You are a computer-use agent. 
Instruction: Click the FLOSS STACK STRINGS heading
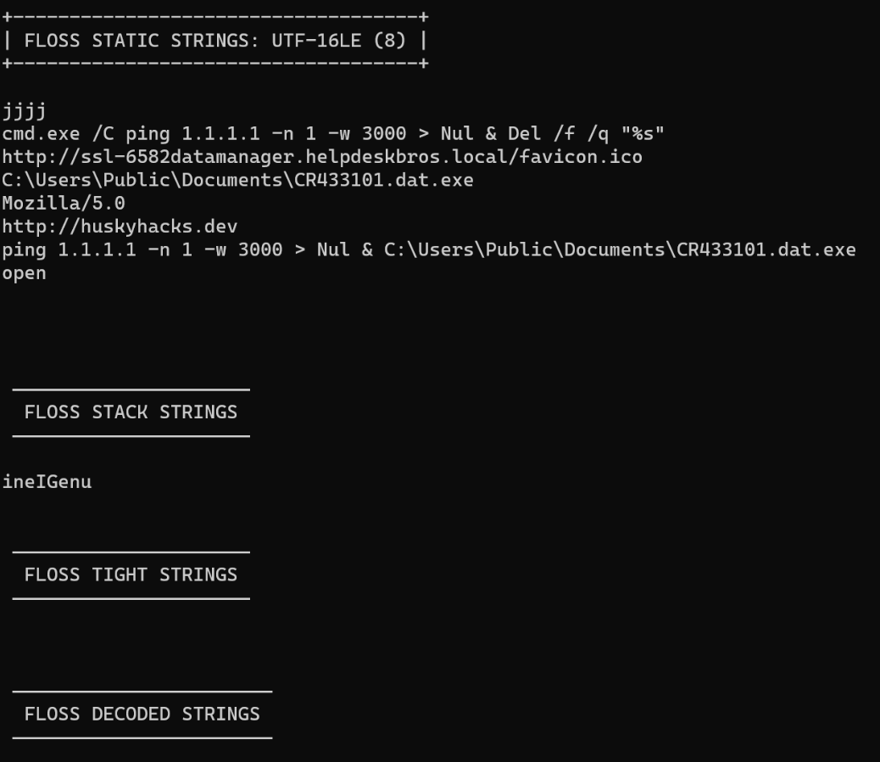[x=131, y=412]
